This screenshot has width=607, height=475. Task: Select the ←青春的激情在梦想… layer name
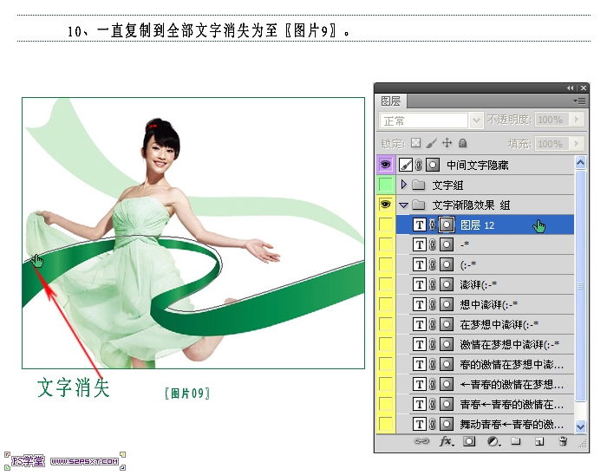(512, 385)
